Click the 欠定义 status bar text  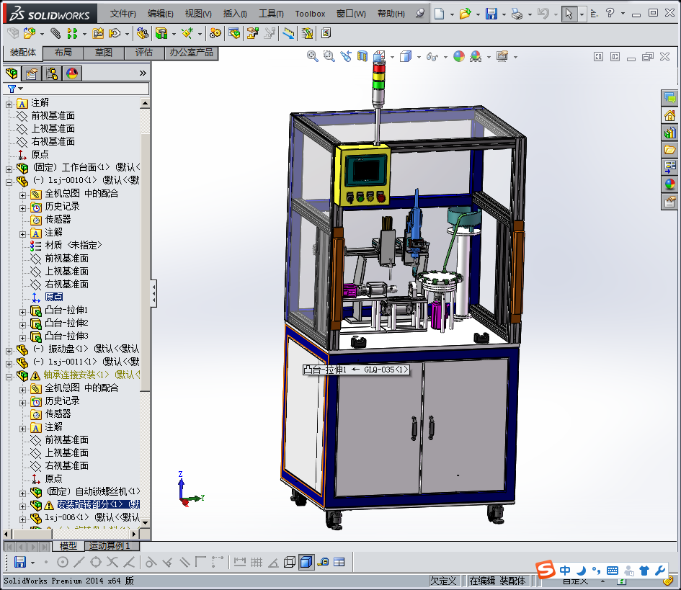click(x=443, y=581)
